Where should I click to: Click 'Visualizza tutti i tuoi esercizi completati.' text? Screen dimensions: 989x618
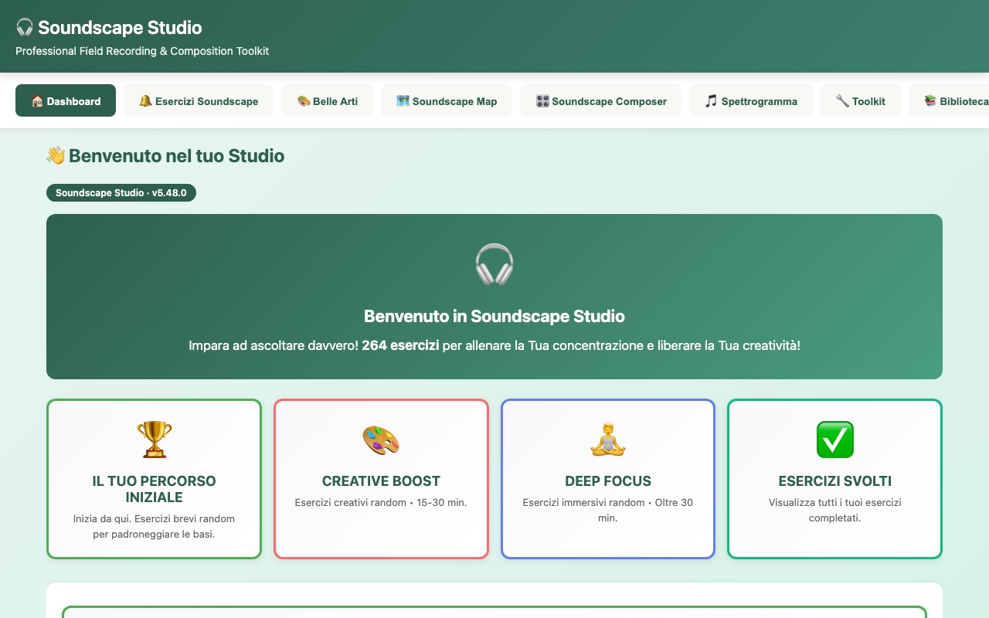pyautogui.click(x=835, y=510)
